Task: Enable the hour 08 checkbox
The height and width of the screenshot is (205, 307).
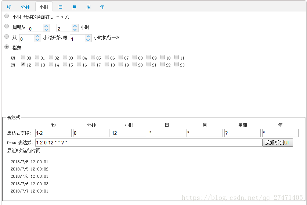Action: [x=135, y=57]
